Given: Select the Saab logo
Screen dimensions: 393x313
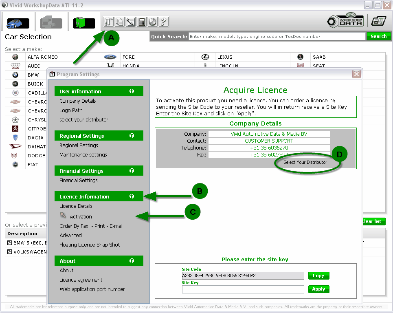Looking at the screenshot, I should pyautogui.click(x=300, y=57).
